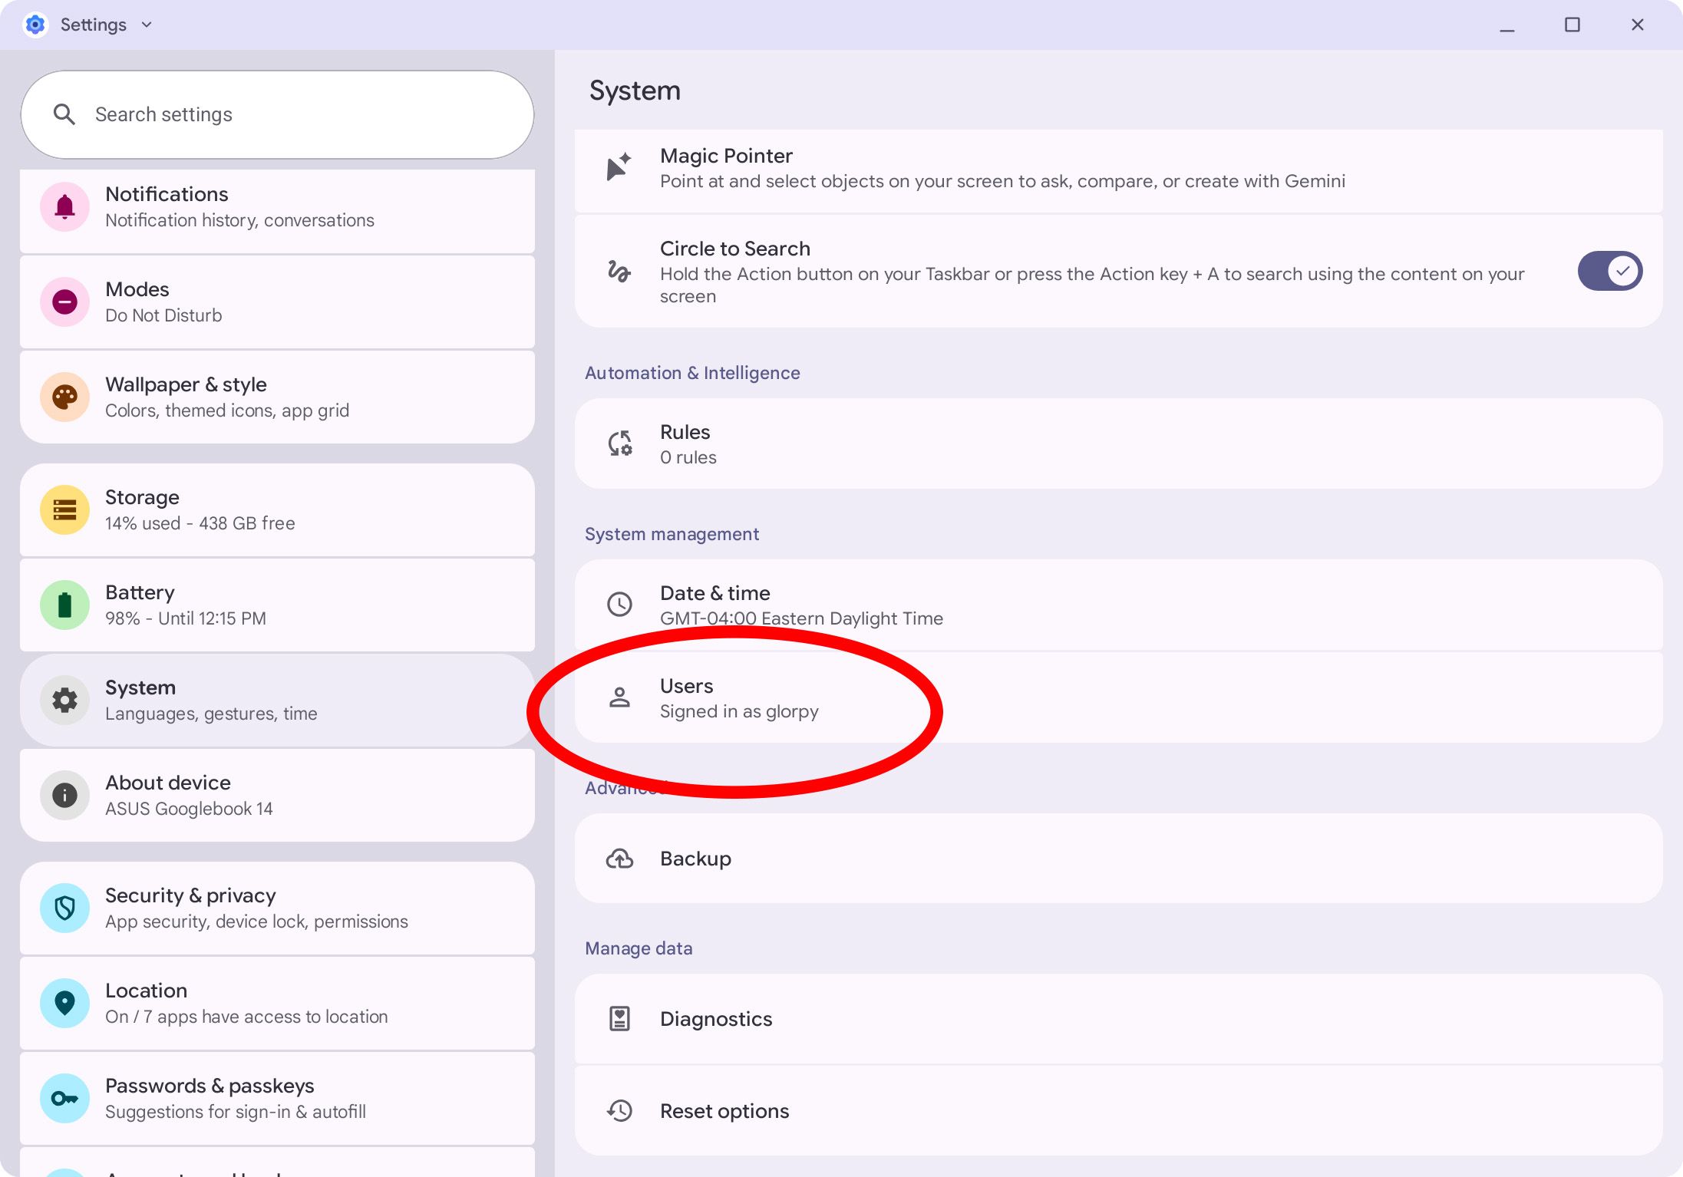Click the System gear icon in sidebar
The image size is (1683, 1177).
(x=64, y=700)
